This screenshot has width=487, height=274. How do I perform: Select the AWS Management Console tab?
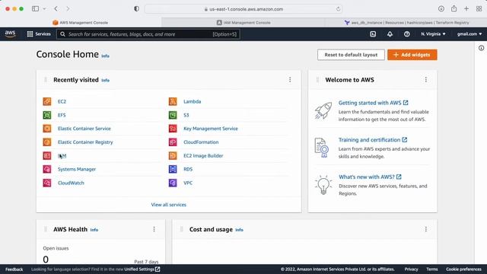(81, 22)
